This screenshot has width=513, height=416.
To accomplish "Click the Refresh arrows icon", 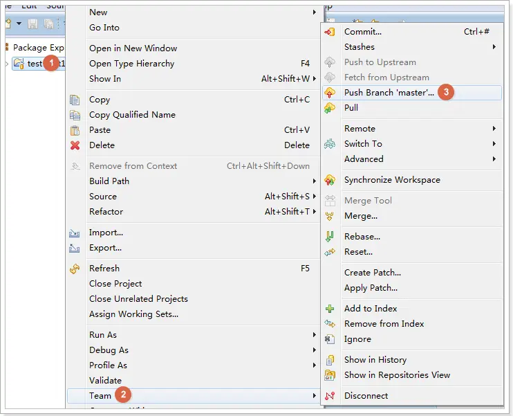I will coord(75,269).
